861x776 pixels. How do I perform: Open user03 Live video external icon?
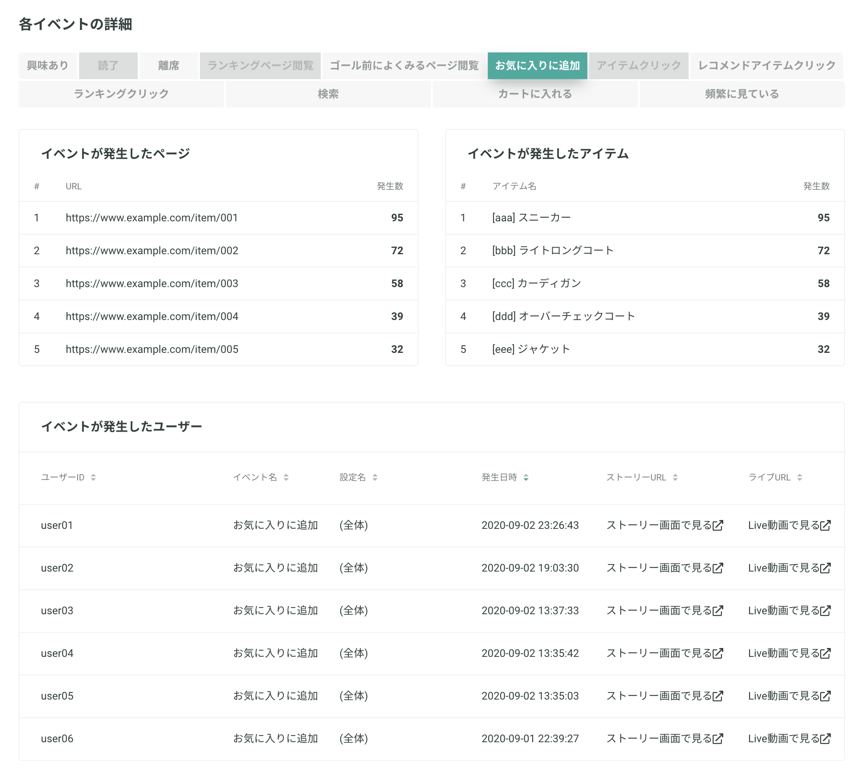click(825, 611)
